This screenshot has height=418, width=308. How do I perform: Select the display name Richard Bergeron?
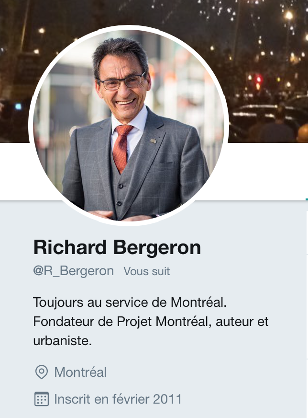pos(117,247)
